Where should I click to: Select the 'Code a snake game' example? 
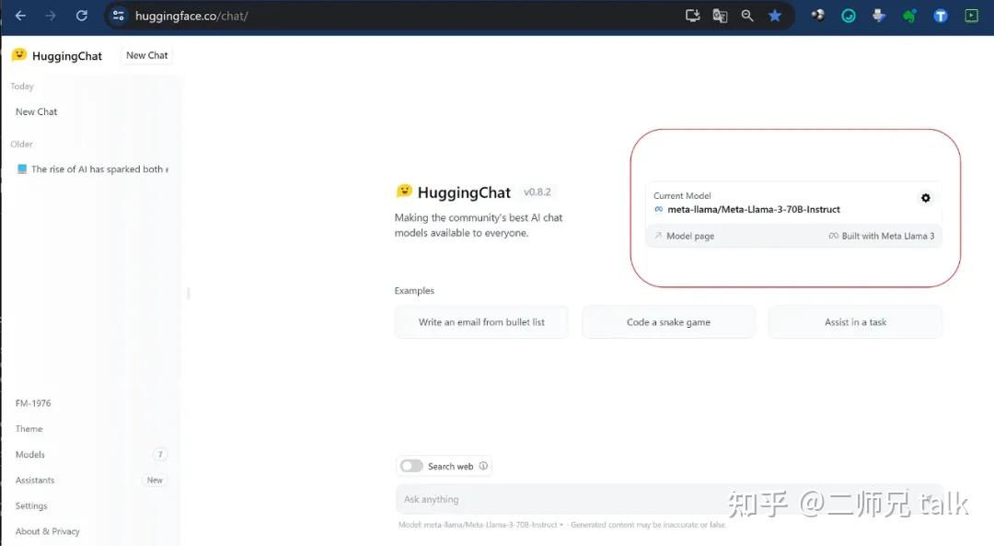point(668,322)
